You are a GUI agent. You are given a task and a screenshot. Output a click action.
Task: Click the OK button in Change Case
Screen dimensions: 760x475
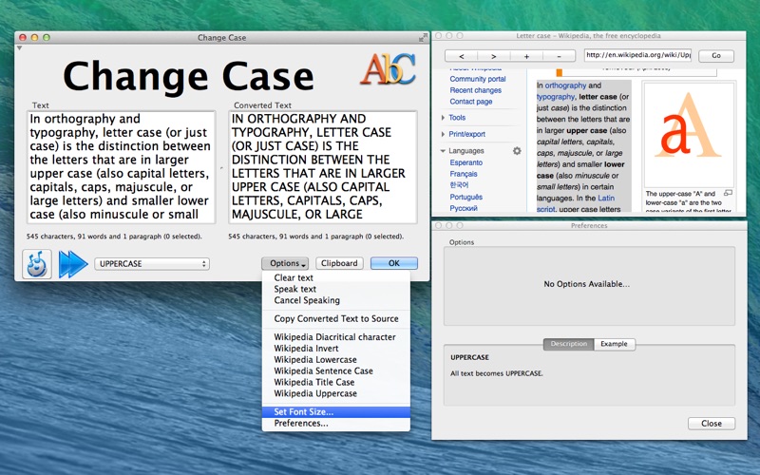click(x=394, y=263)
